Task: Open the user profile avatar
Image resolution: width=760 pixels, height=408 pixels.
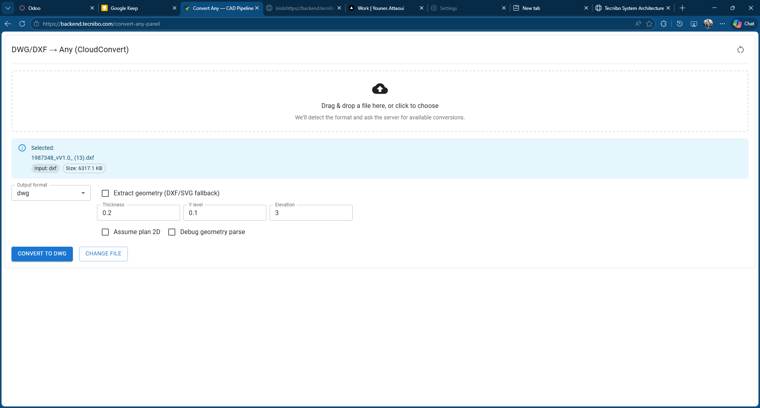Action: [708, 24]
